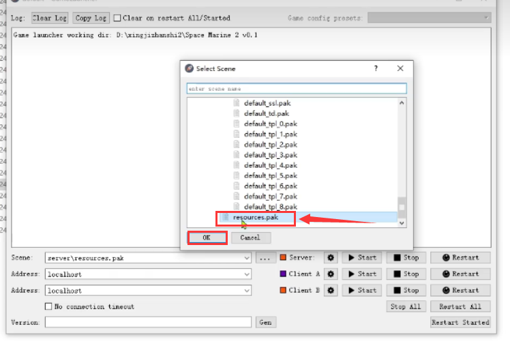
Task: Enable Clear on restart All/Started checkbox
Action: (117, 18)
